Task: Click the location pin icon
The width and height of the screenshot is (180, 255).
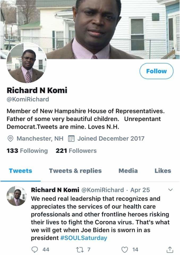Action: [11, 139]
